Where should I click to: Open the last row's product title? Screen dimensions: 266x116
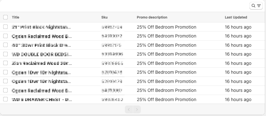click(42, 99)
